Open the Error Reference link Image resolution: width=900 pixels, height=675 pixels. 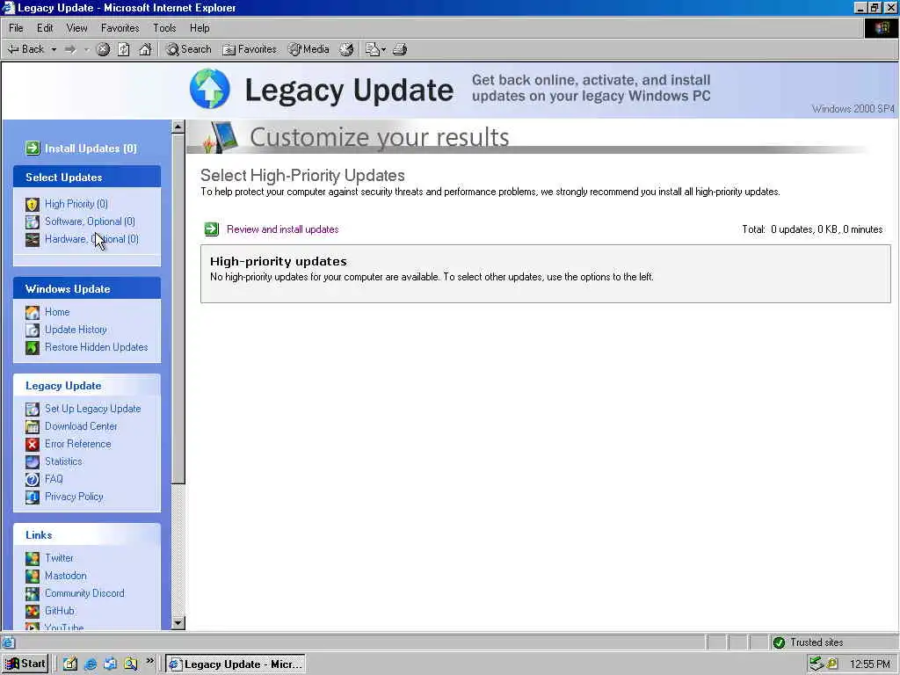click(78, 444)
